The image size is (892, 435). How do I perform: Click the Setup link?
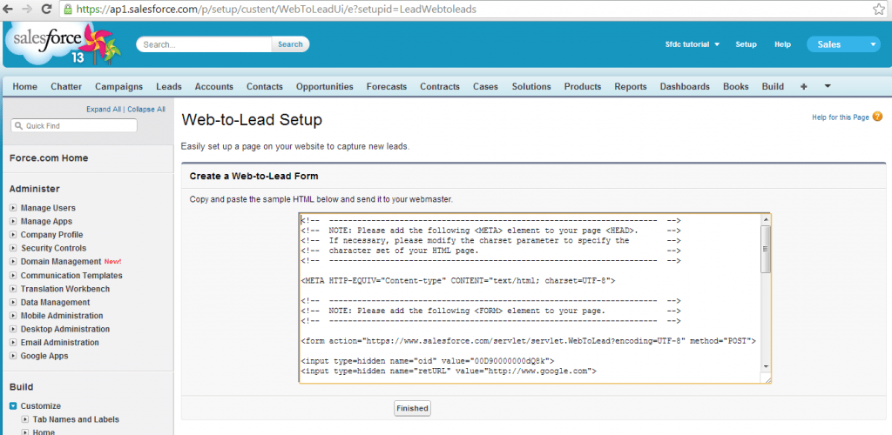pos(746,44)
